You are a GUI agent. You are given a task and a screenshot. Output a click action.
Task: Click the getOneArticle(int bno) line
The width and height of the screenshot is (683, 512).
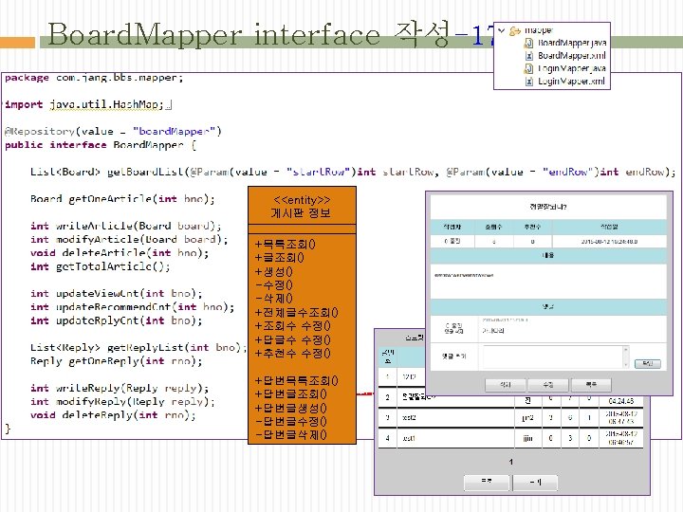click(x=122, y=199)
